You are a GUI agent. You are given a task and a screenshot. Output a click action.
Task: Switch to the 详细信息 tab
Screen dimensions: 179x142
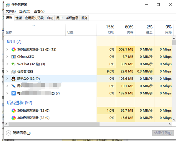pyautogui.click(x=72, y=18)
